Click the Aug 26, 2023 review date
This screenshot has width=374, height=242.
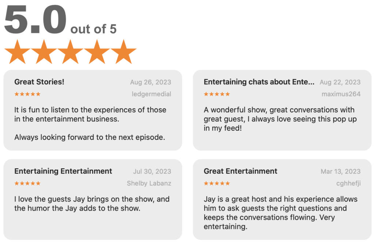(150, 82)
